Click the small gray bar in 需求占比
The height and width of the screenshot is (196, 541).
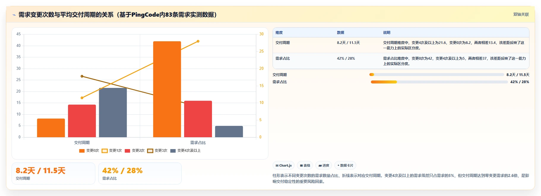[229, 132]
